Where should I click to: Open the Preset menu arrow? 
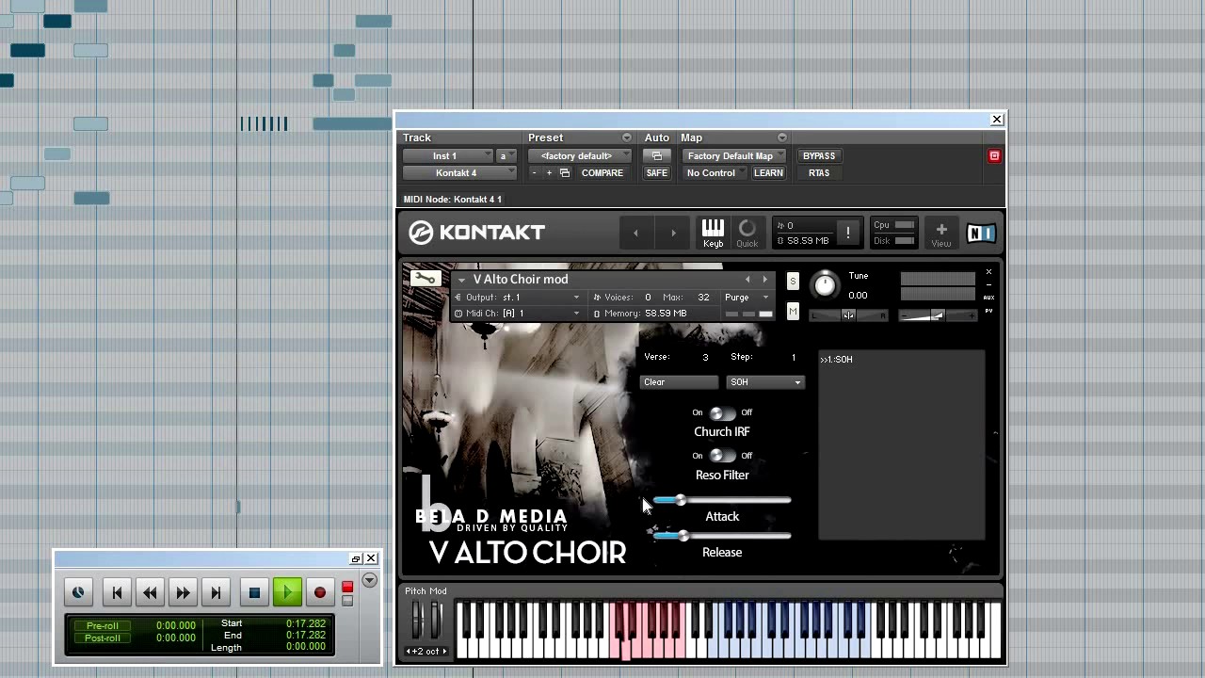[627, 138]
